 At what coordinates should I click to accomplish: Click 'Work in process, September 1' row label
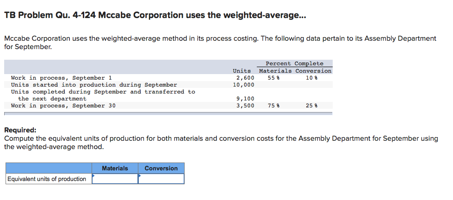(x=61, y=78)
